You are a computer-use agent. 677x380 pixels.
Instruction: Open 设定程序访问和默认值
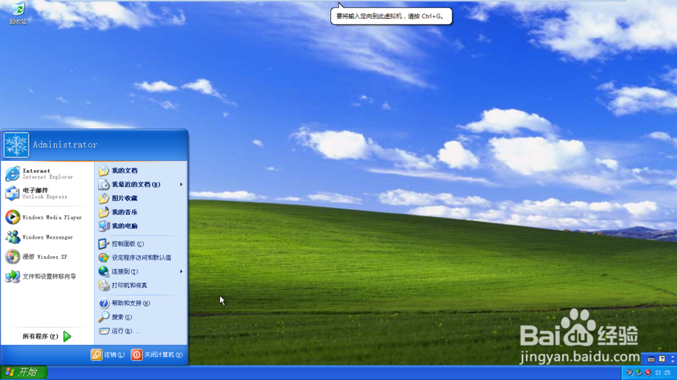(x=141, y=258)
